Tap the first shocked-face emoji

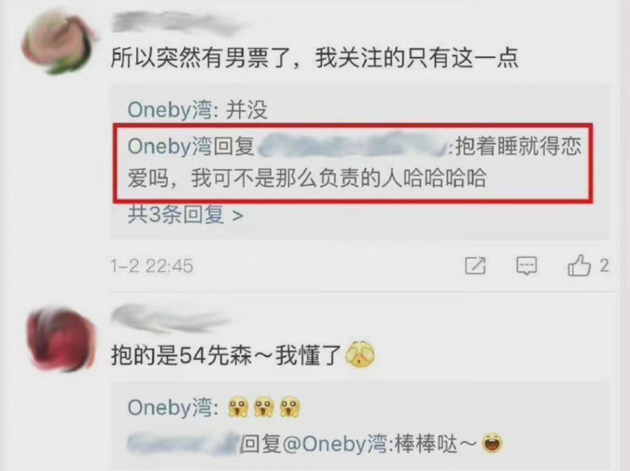click(238, 407)
